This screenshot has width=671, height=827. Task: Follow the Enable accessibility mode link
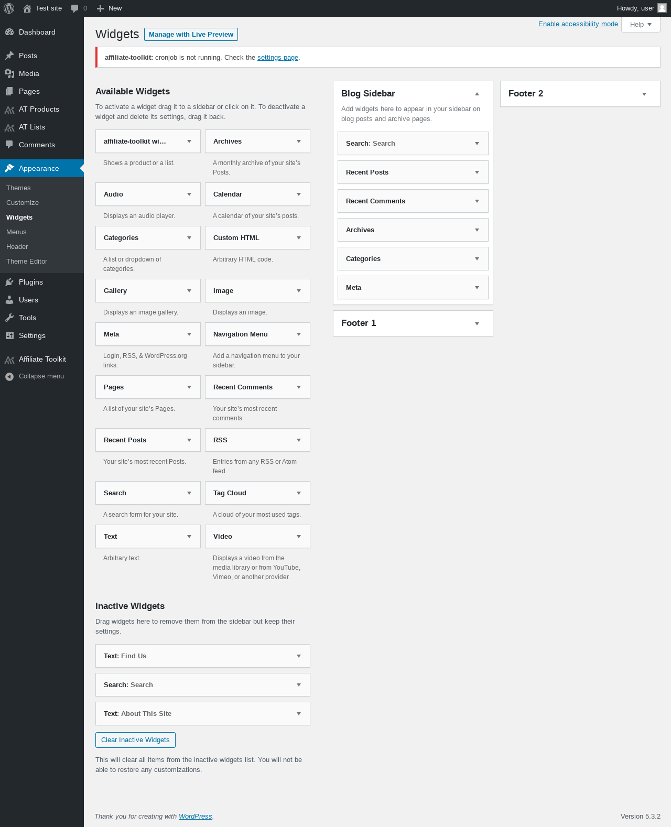pos(578,24)
